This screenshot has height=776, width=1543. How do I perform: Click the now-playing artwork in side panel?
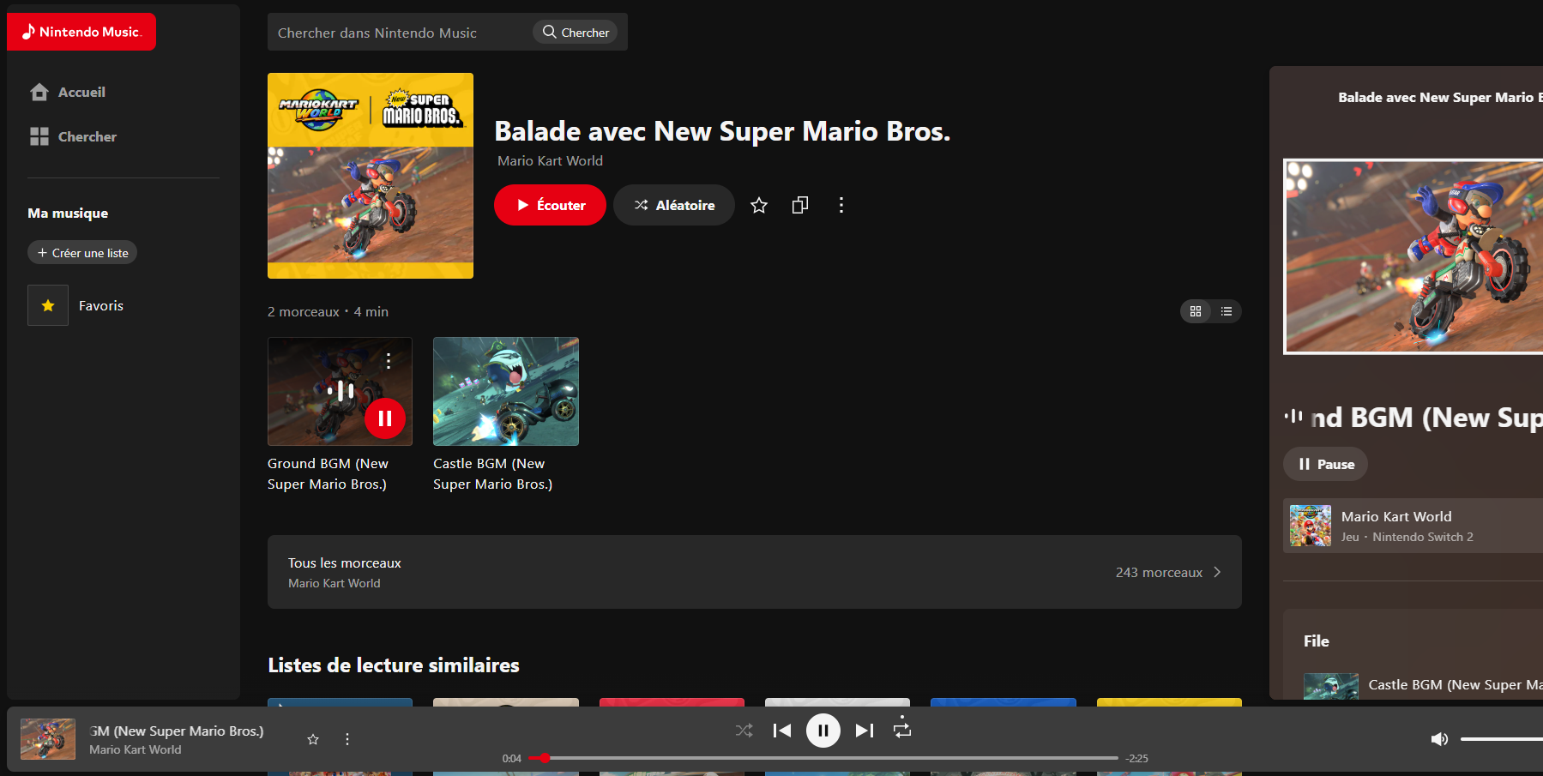1413,256
